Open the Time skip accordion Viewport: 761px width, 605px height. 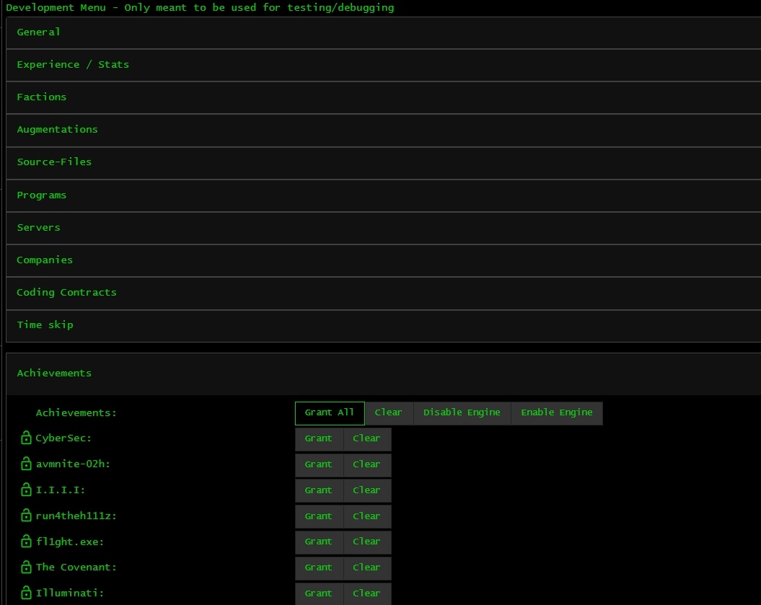(x=384, y=325)
